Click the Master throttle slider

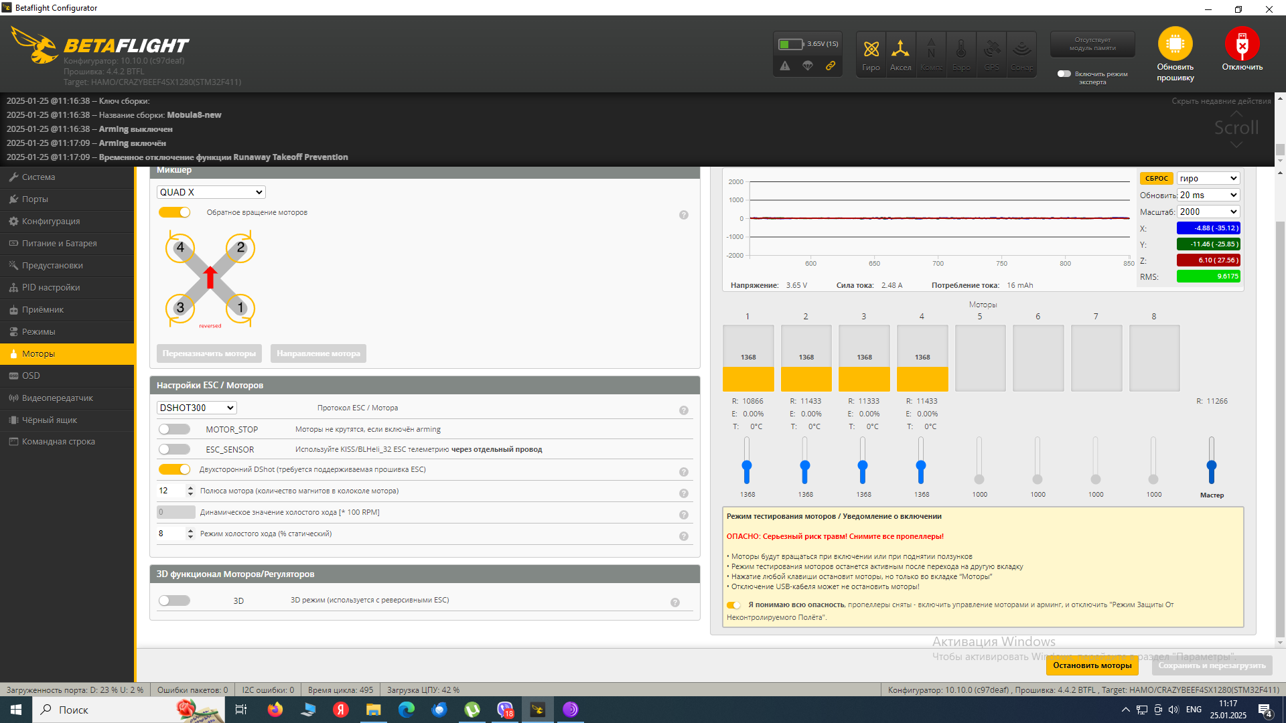[x=1211, y=461]
